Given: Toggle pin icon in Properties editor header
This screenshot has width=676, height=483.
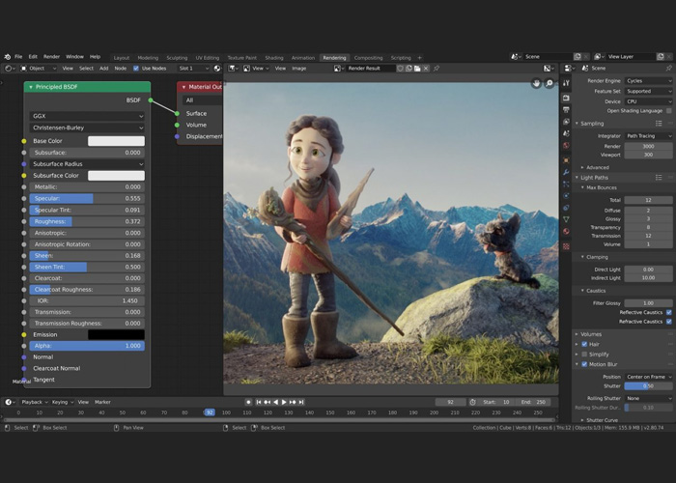Looking at the screenshot, I should click(x=668, y=69).
